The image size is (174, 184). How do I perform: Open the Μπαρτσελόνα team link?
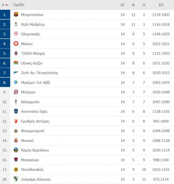point(32,15)
